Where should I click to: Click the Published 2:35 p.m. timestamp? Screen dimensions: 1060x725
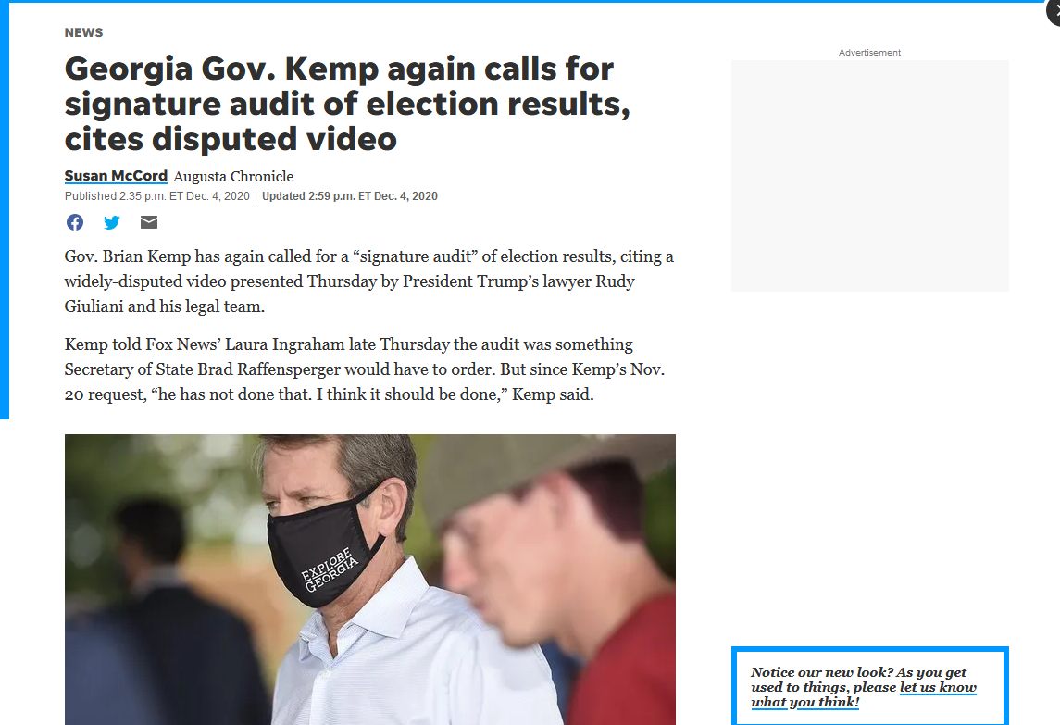pyautogui.click(x=156, y=196)
